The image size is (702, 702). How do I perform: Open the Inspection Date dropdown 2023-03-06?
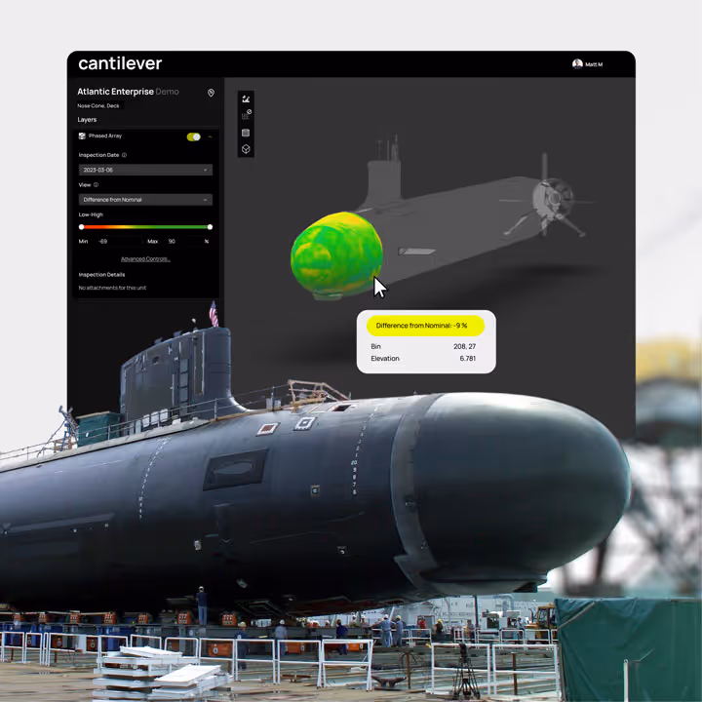pyautogui.click(x=145, y=170)
